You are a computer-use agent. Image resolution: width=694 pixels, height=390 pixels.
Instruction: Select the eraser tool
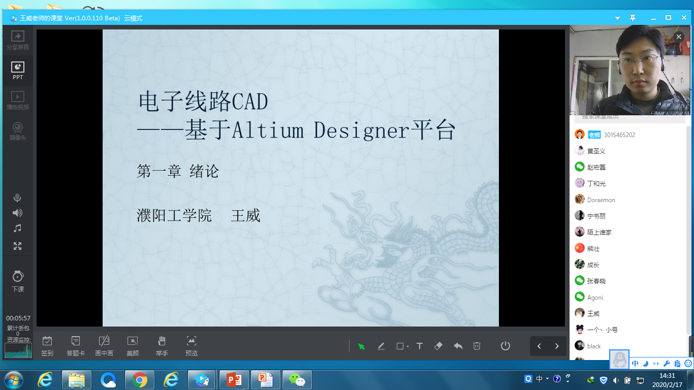tap(439, 346)
